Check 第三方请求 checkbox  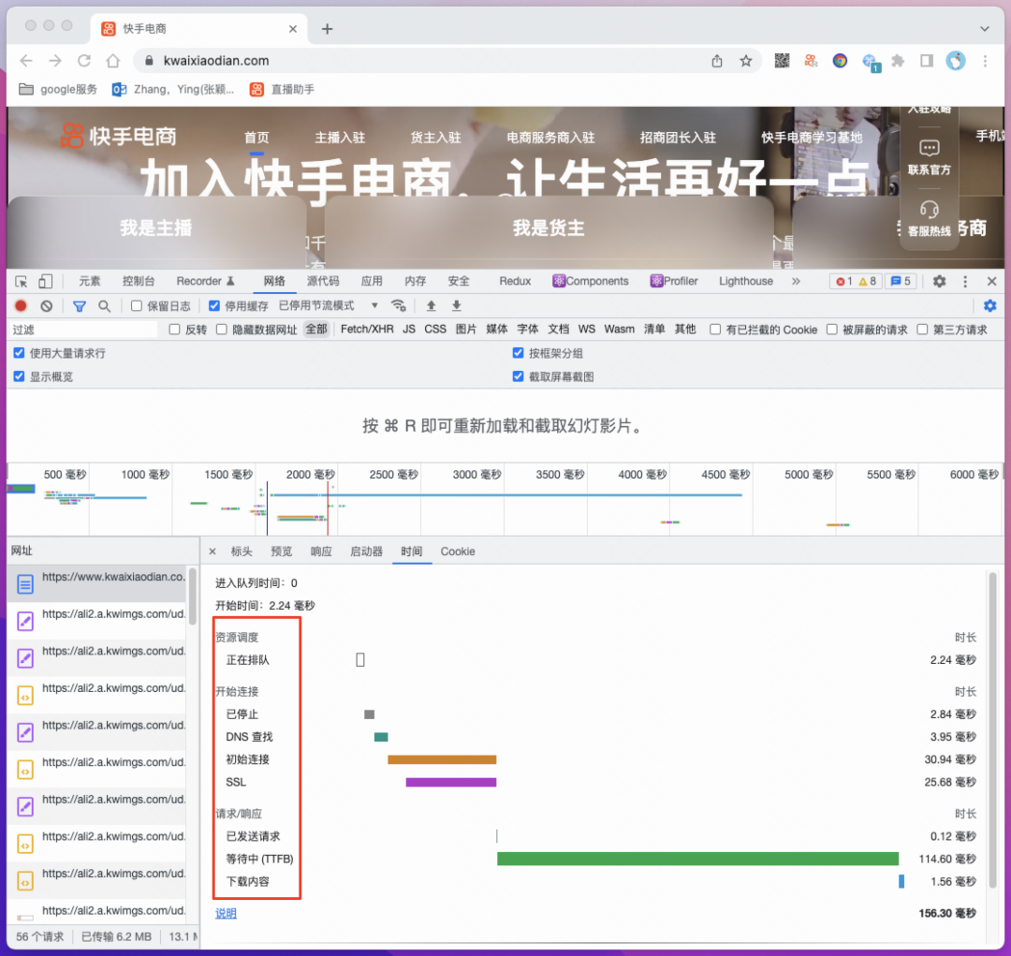pyautogui.click(x=923, y=330)
